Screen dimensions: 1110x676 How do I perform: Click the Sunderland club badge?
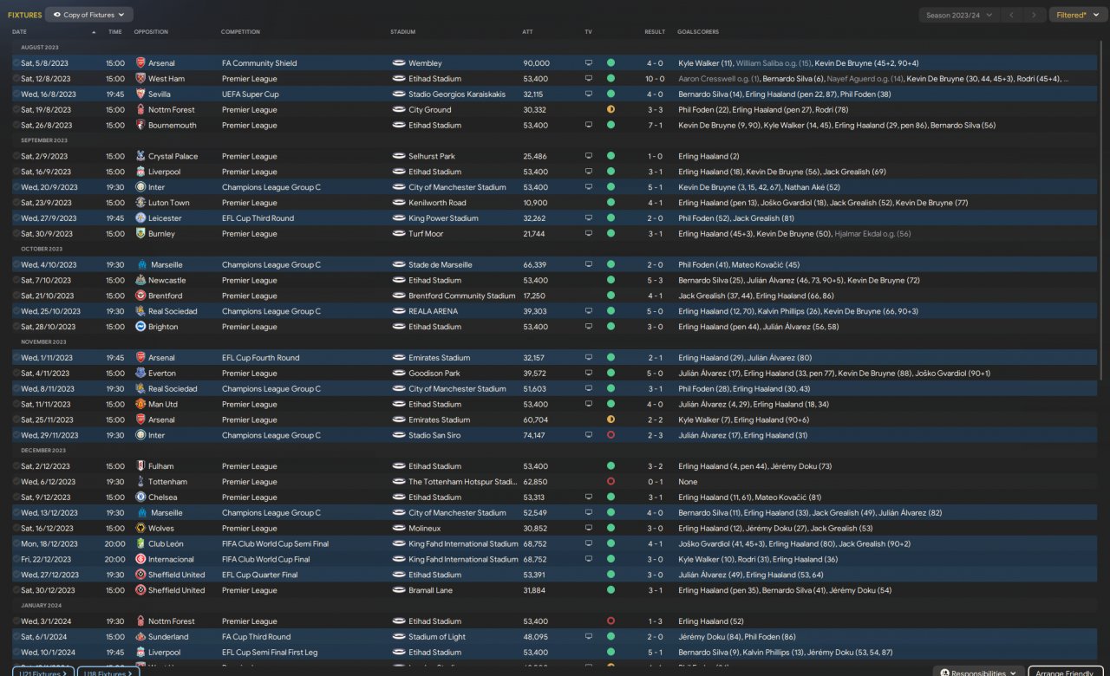[140, 637]
